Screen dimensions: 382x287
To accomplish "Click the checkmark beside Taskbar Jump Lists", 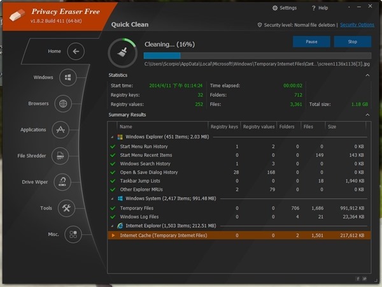I will pyautogui.click(x=113, y=181).
